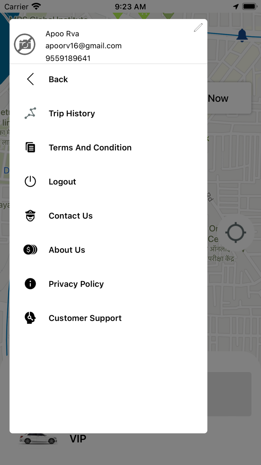Tap the Customer Support headset icon
This screenshot has width=261, height=465.
(x=30, y=318)
